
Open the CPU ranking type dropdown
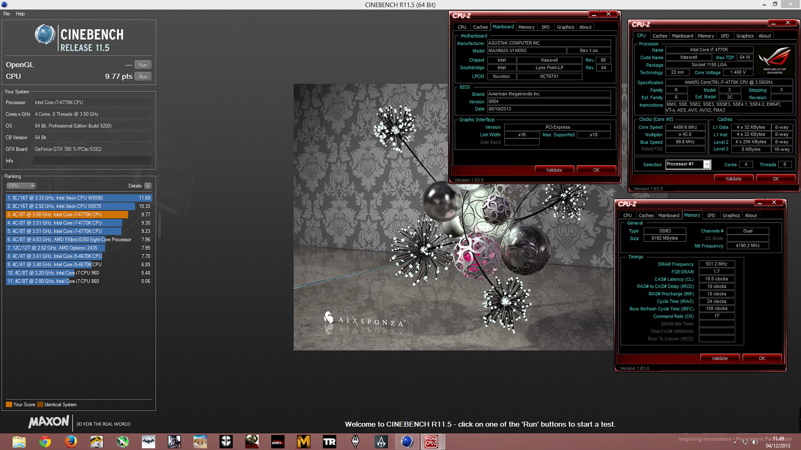(21, 186)
